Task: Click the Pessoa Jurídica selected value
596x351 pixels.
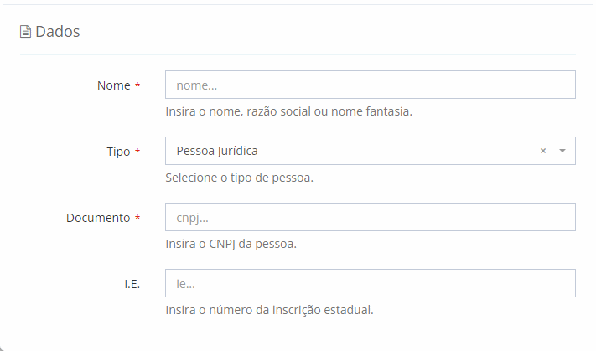Action: (217, 151)
